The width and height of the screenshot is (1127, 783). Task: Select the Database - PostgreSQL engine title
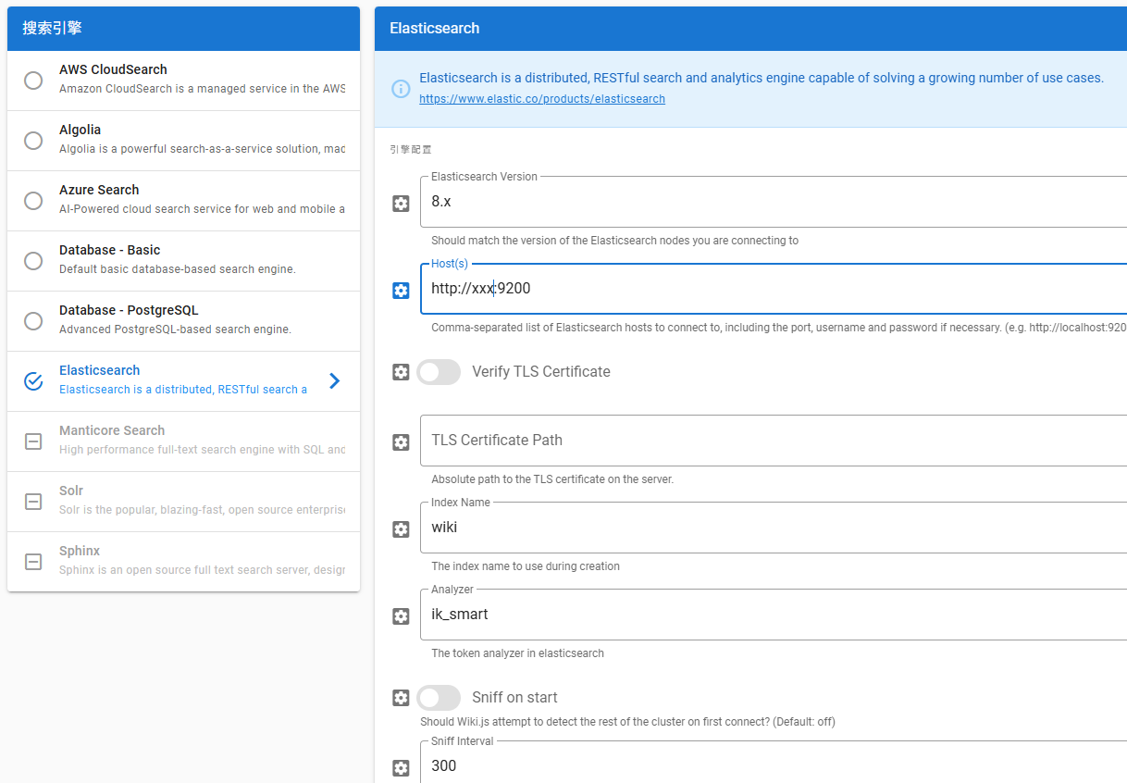[129, 310]
